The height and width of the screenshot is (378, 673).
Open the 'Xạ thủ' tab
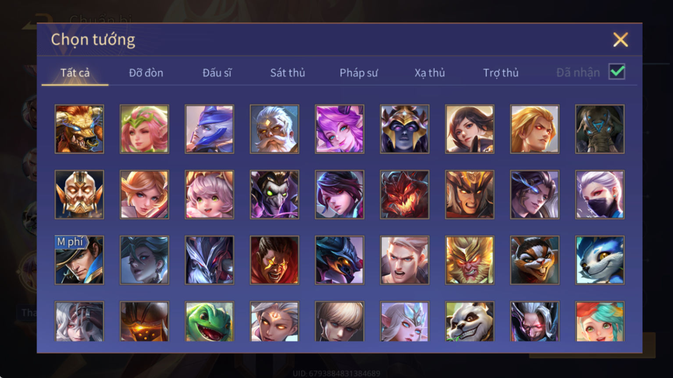tap(430, 73)
